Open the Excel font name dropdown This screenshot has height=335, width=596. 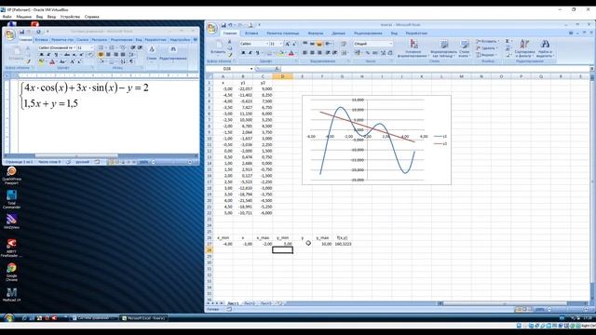click(266, 44)
